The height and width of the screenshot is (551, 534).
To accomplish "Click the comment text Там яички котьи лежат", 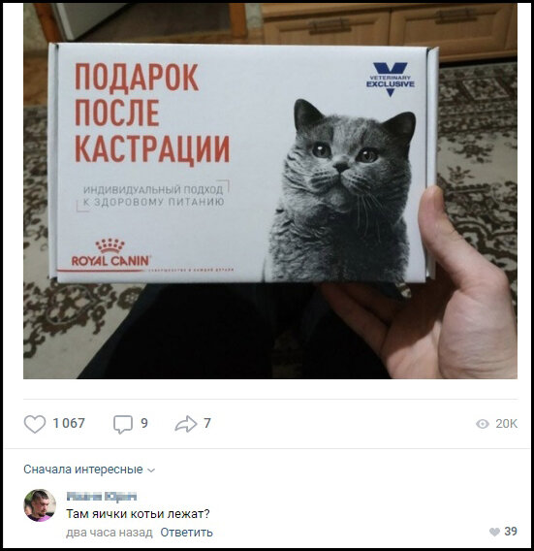I will tap(138, 514).
